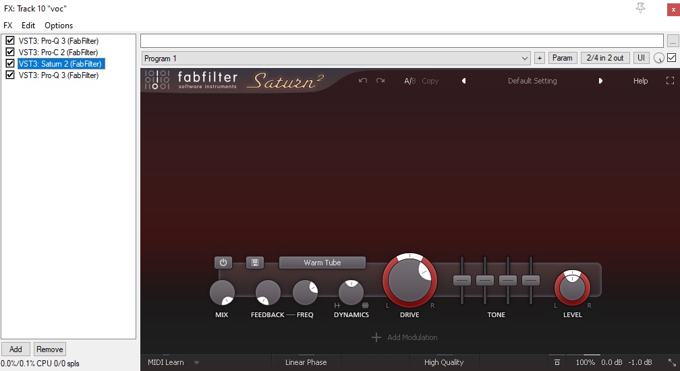Open the Warm Tube style selector
Viewport: 680px width, 371px height.
tap(322, 263)
